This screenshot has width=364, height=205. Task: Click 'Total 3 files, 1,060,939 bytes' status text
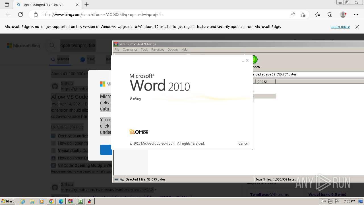coord(276,179)
